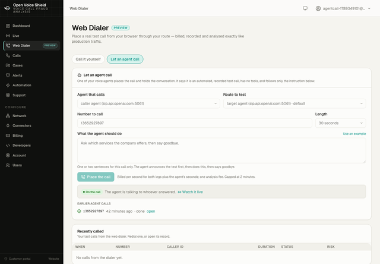The width and height of the screenshot is (380, 264).
Task: Click the Calls phone icon in sidebar
Action: point(8,55)
